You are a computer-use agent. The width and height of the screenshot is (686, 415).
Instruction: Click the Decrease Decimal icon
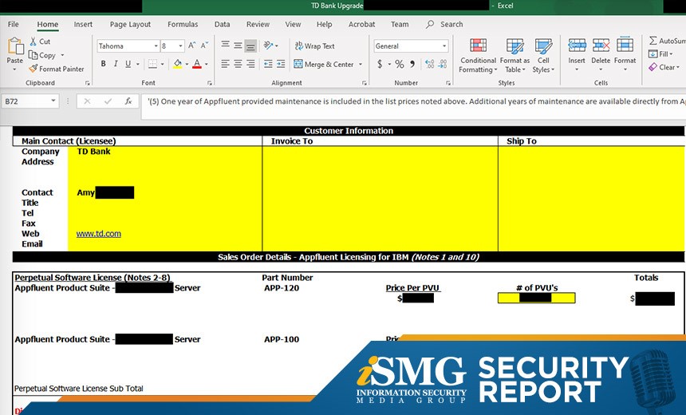coord(443,65)
